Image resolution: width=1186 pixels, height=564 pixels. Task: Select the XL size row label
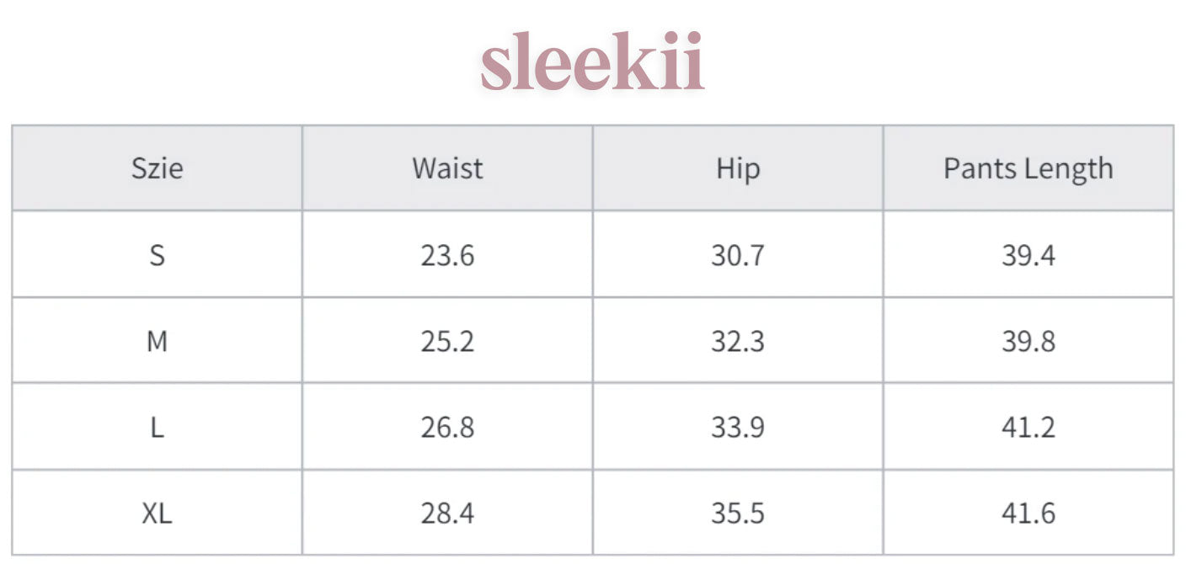click(x=158, y=513)
